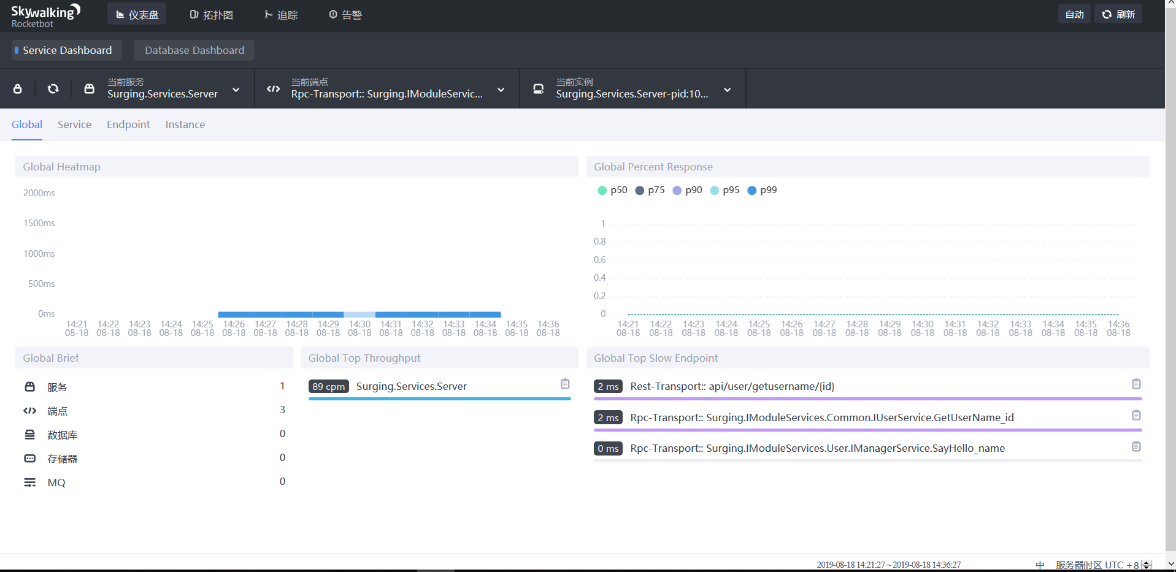Screen dimensions: 1176x572
Task: Click the Global Top Slow Endpoint title
Action: [656, 358]
